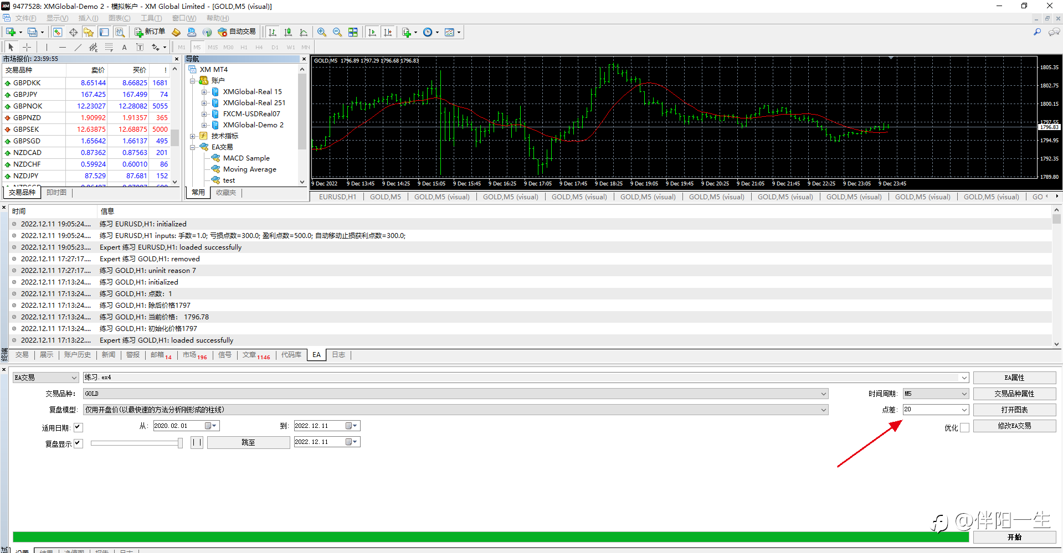Select the crosshair tool
1063x553 pixels.
[x=27, y=47]
